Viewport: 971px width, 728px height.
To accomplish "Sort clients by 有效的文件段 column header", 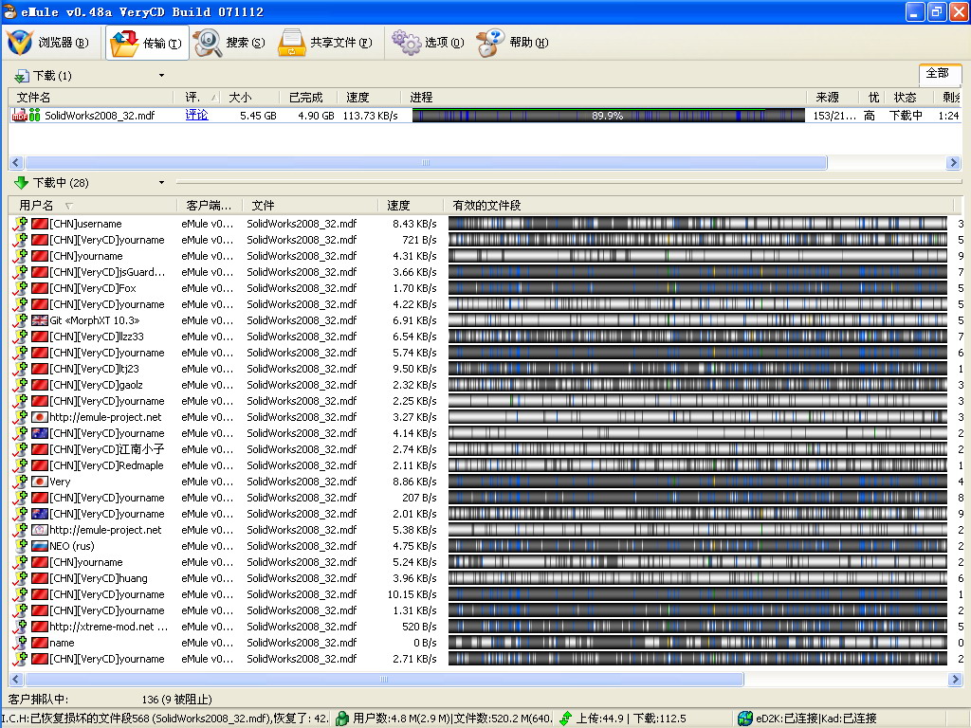I will [x=699, y=205].
